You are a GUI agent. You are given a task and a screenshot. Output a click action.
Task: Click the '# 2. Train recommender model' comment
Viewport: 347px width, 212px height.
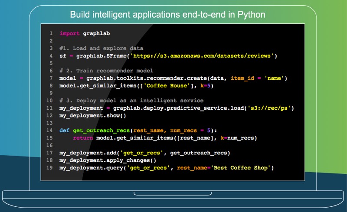tap(106, 71)
